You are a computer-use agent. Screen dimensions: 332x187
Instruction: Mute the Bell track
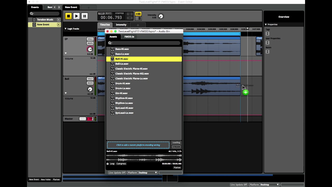coord(90,83)
